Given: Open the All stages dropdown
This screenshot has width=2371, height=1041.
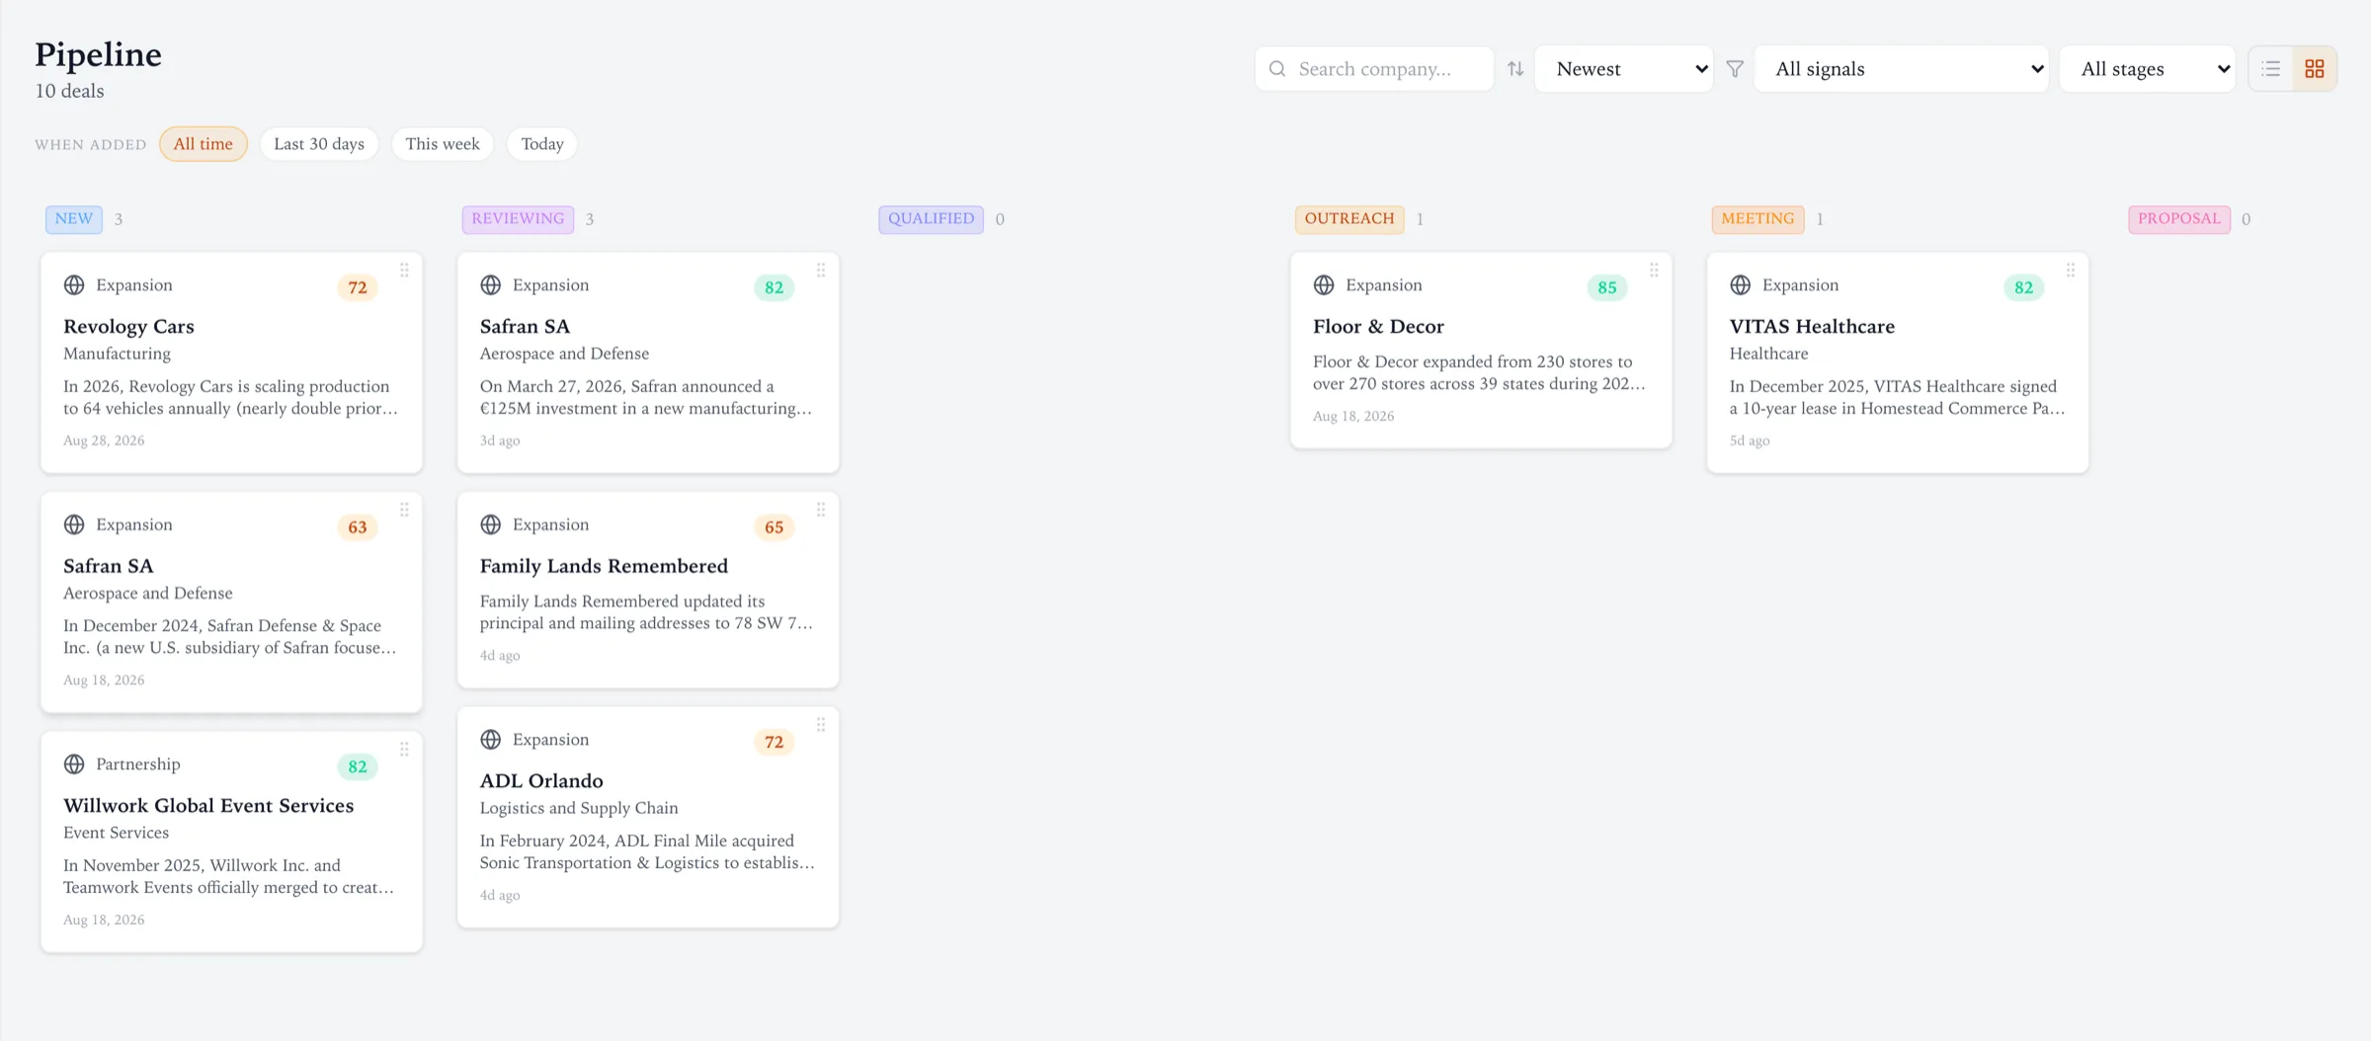Looking at the screenshot, I should [2148, 69].
